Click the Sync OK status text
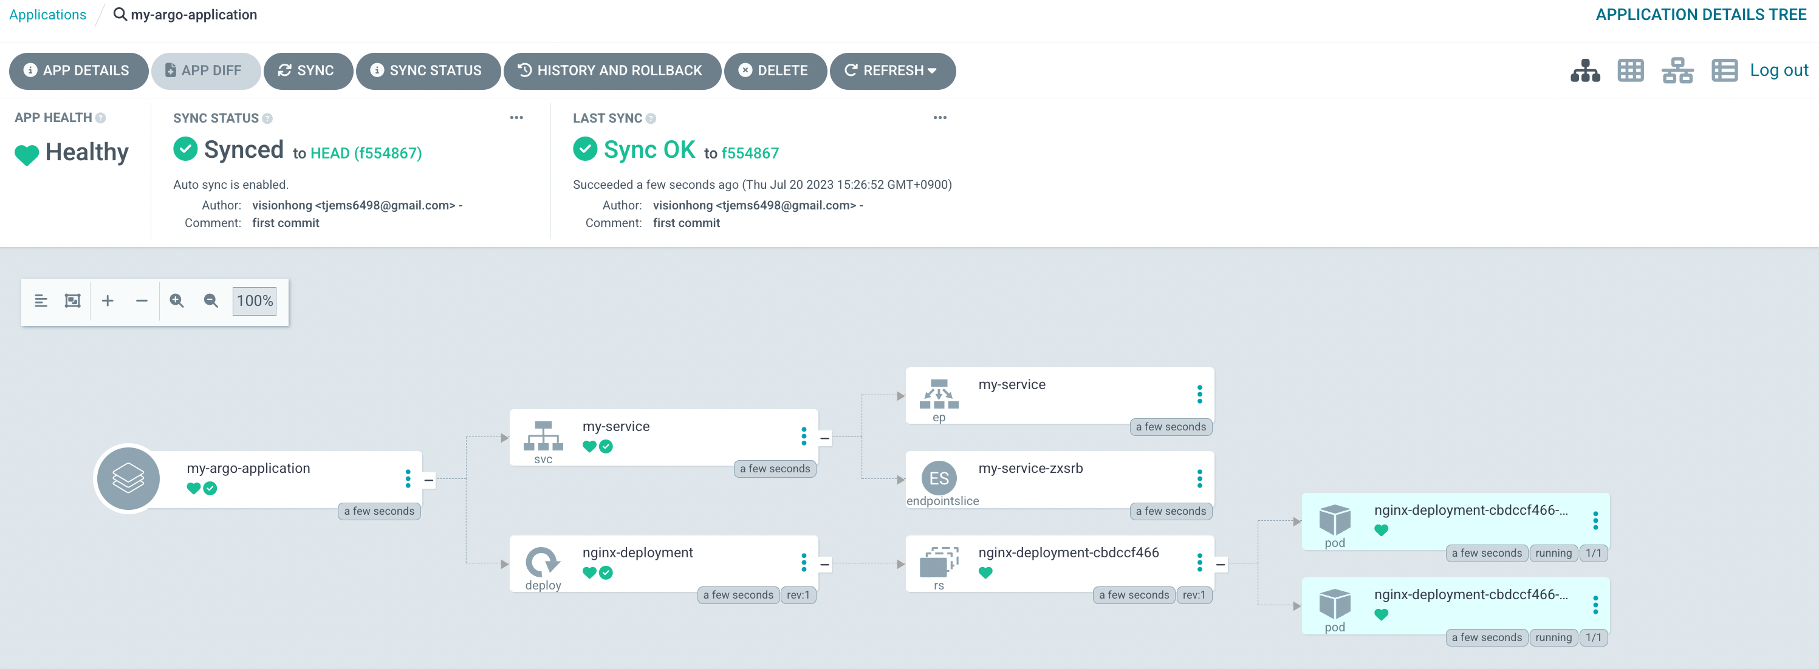The image size is (1819, 669). click(x=649, y=149)
